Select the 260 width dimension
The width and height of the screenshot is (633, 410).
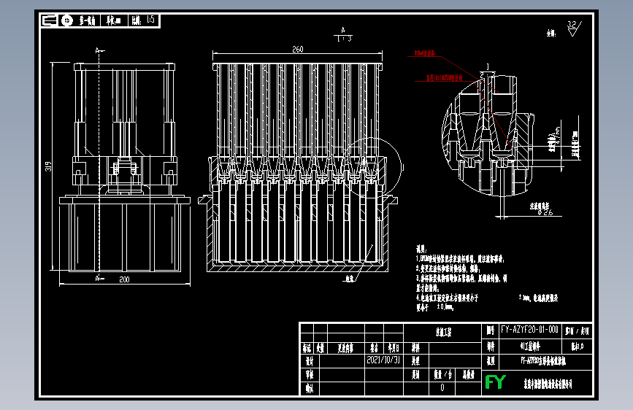click(x=298, y=49)
